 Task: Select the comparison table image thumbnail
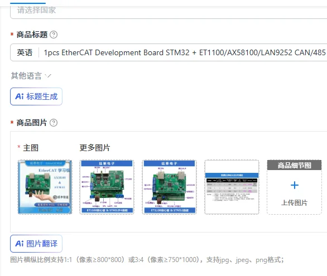pos(232,187)
